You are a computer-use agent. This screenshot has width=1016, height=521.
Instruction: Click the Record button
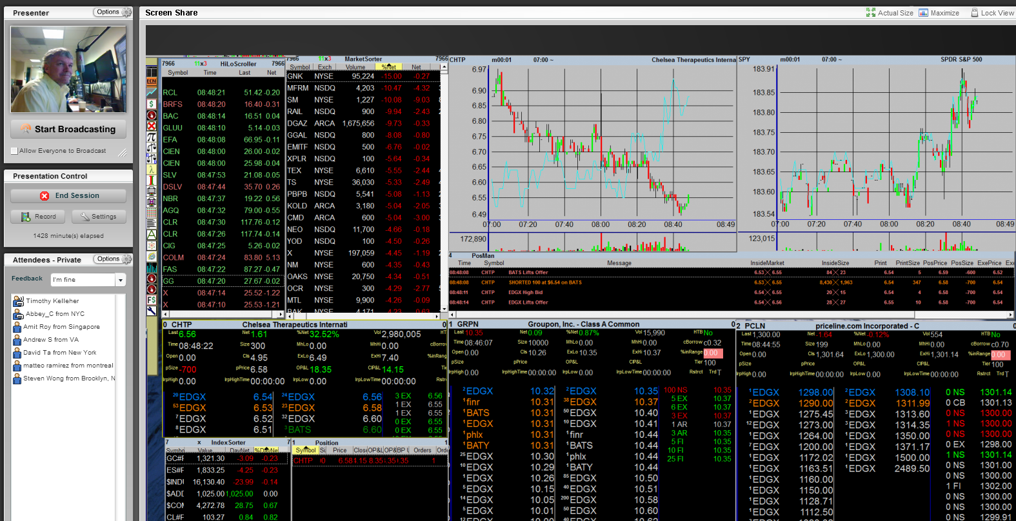coord(39,217)
